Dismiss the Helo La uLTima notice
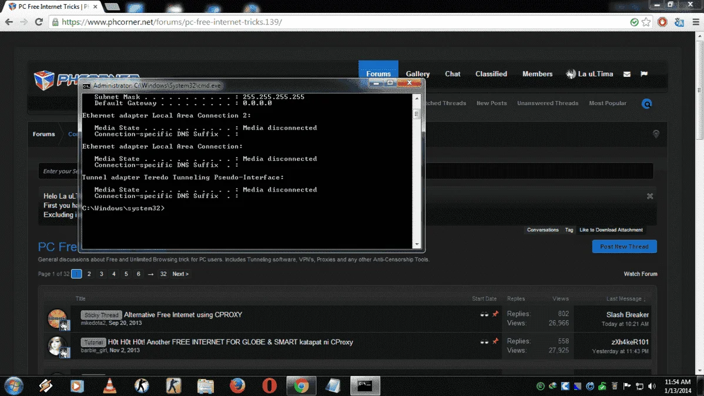The image size is (704, 396). tap(650, 196)
